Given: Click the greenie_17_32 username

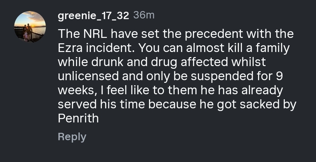Looking at the screenshot, I should [x=93, y=15].
